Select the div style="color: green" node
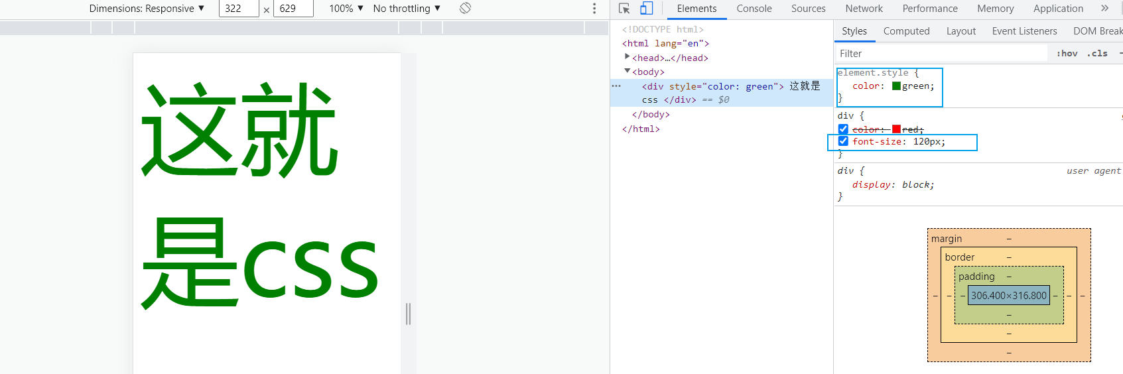The width and height of the screenshot is (1123, 374). (722, 93)
